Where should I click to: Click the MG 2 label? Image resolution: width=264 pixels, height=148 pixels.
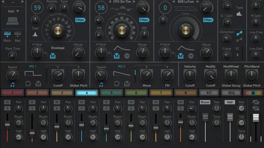(x=121, y=67)
